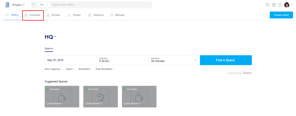Click the search magnifier icon in search bar
The image size is (296, 116).
pos(34,4)
